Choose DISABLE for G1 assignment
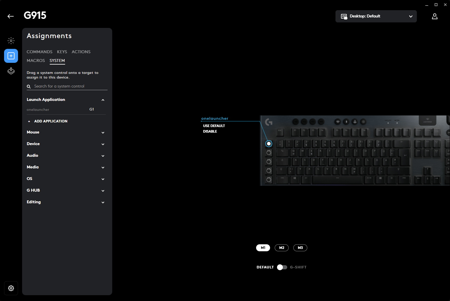The height and width of the screenshot is (301, 450). pyautogui.click(x=210, y=131)
